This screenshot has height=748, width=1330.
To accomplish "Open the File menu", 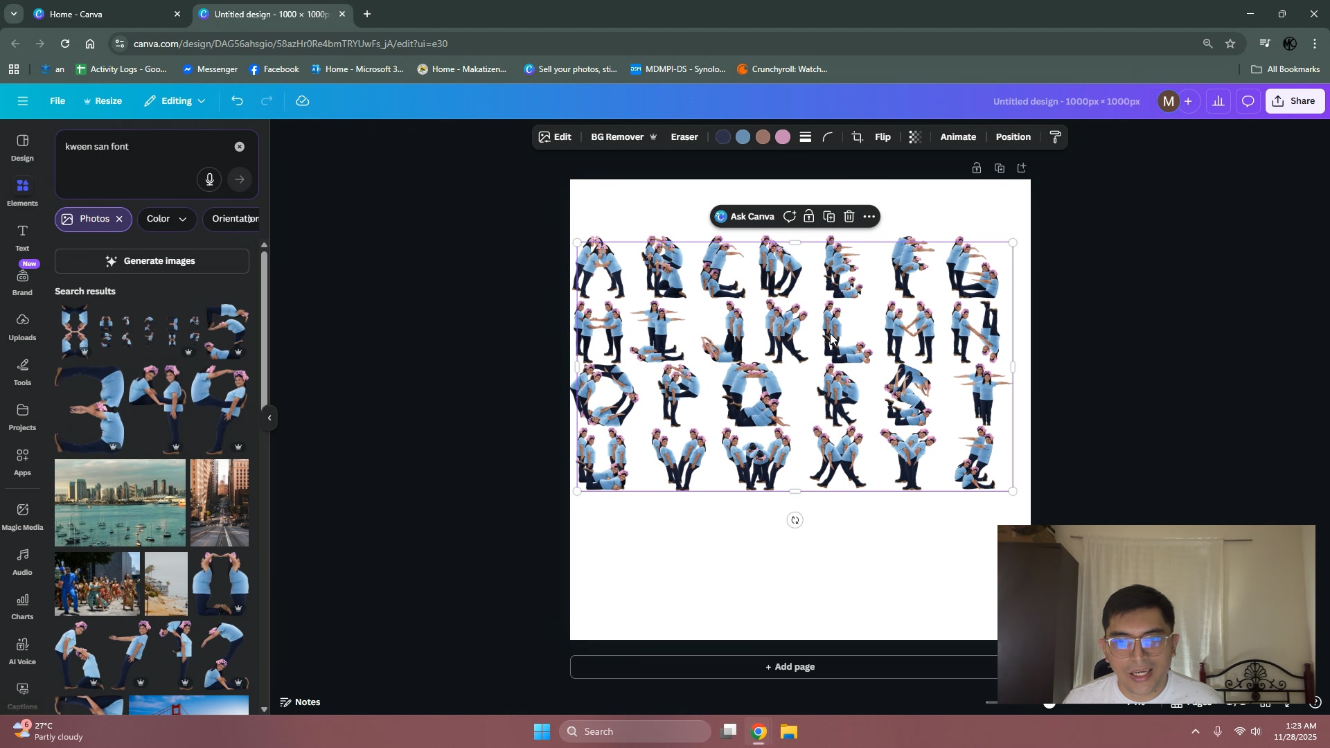I will [x=57, y=101].
